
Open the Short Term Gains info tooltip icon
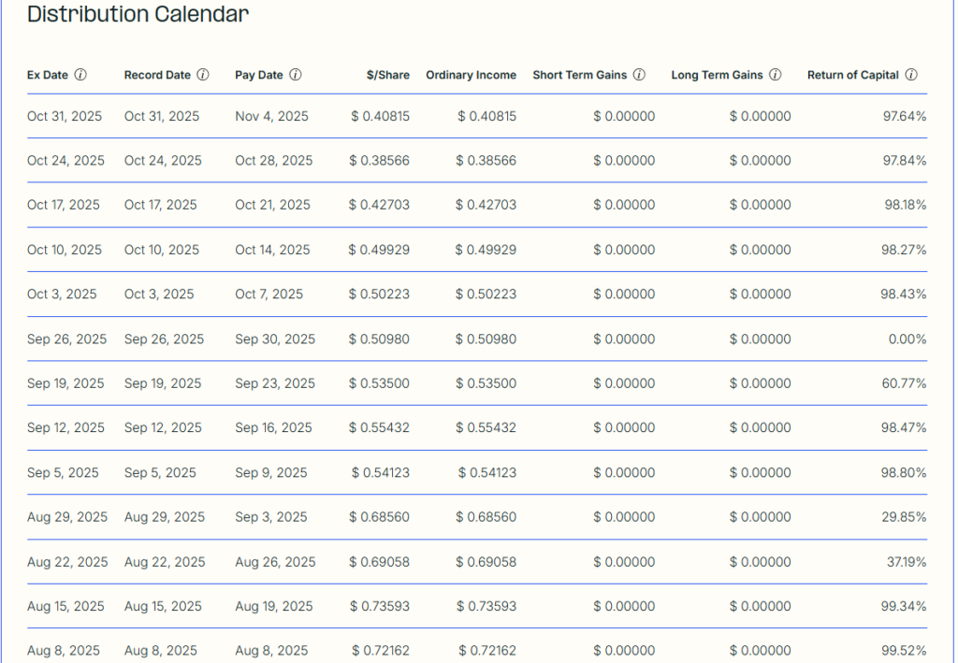639,75
